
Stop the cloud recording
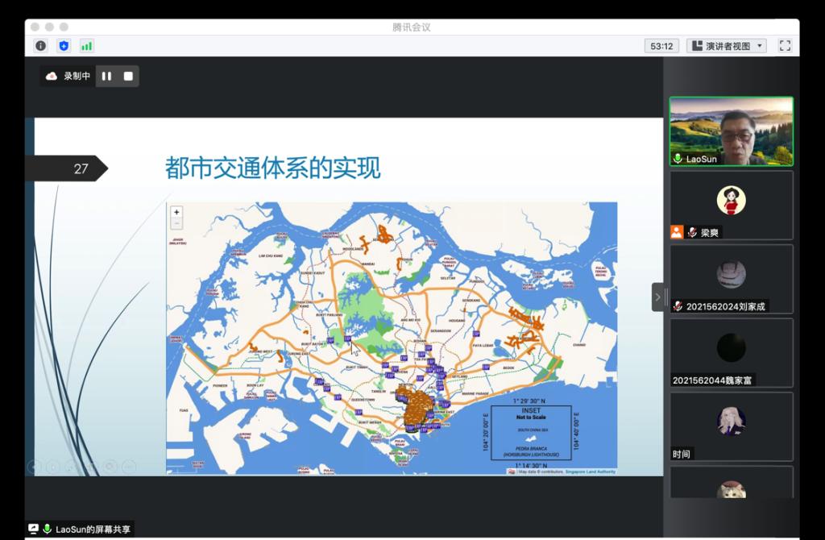click(128, 77)
